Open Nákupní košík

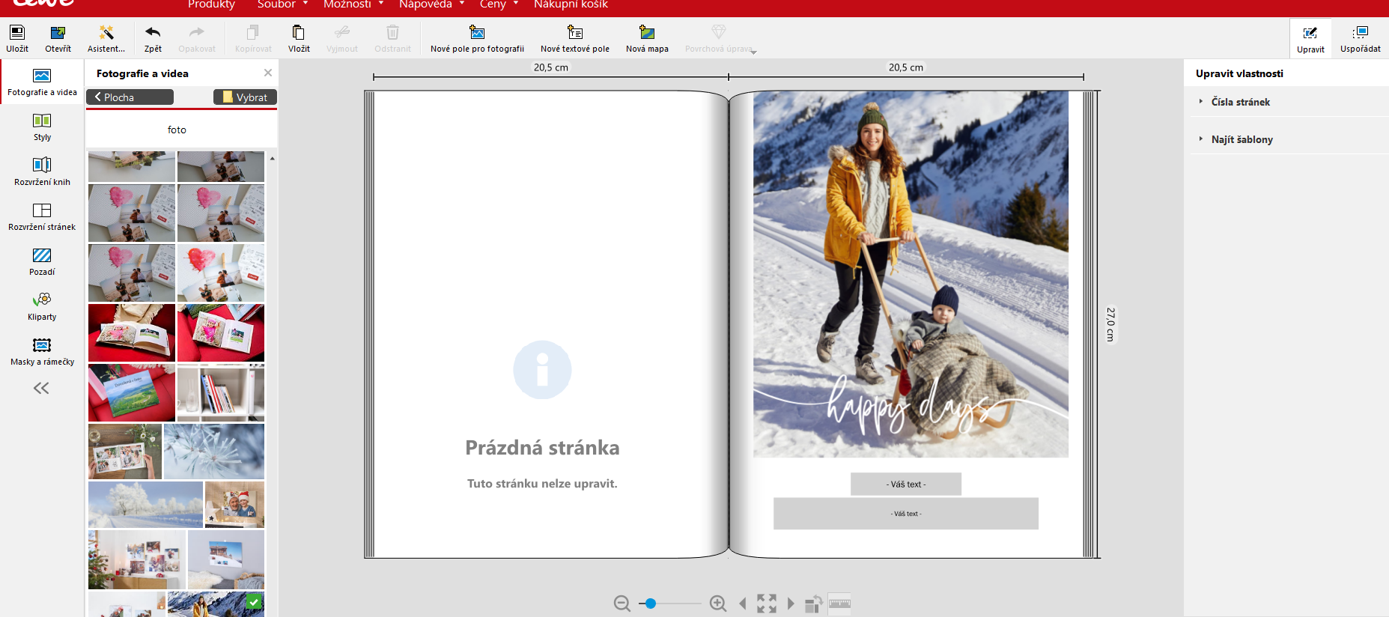571,4
